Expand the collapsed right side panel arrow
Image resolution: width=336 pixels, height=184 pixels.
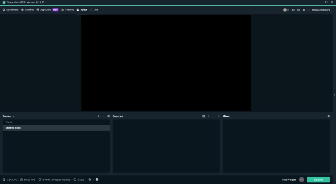click(334, 95)
